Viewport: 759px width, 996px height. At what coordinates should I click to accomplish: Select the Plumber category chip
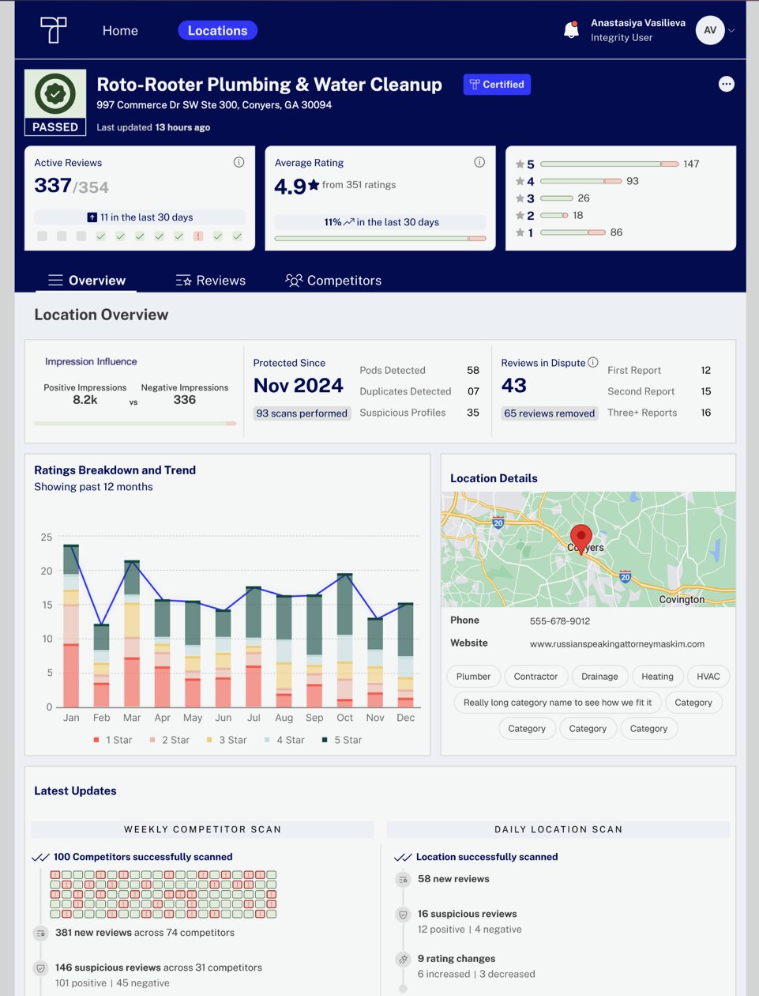point(474,677)
